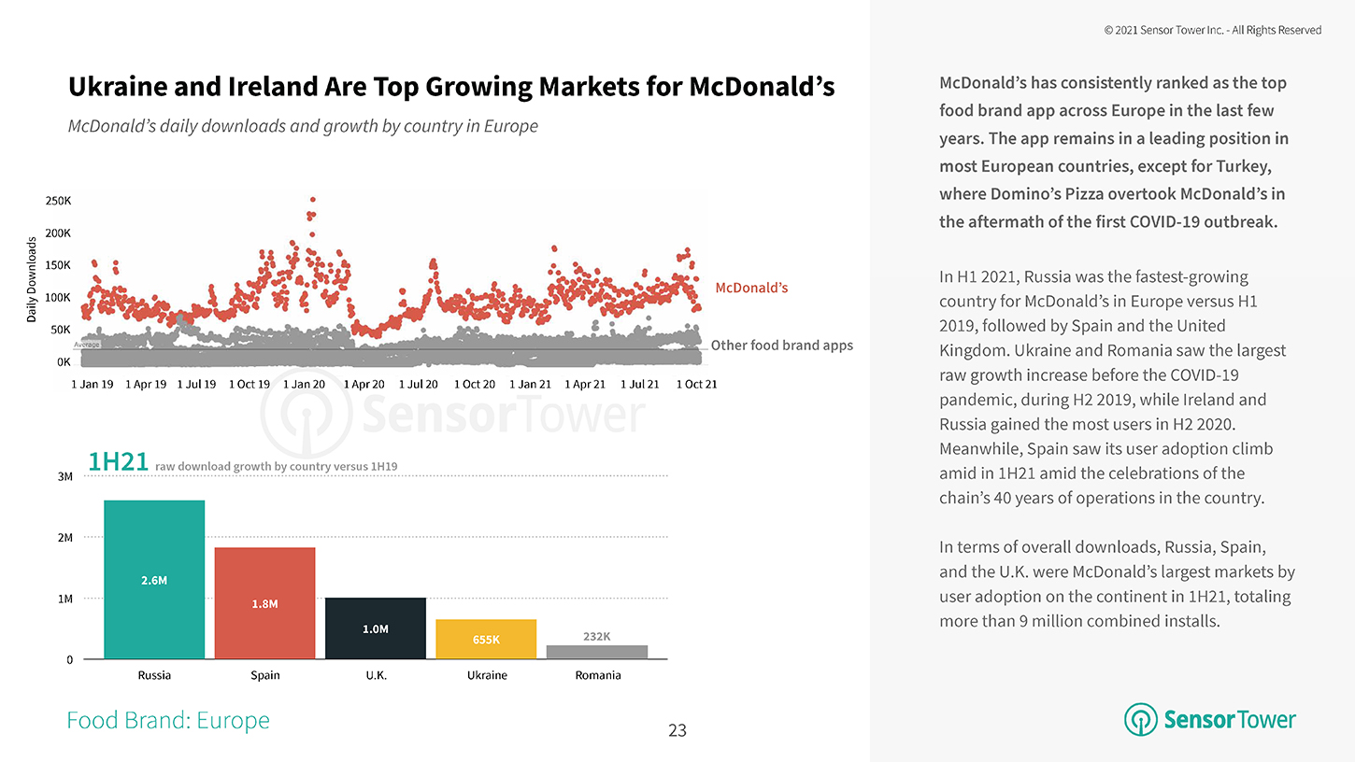Click the Average line label on chart
1355x762 pixels.
pos(87,345)
